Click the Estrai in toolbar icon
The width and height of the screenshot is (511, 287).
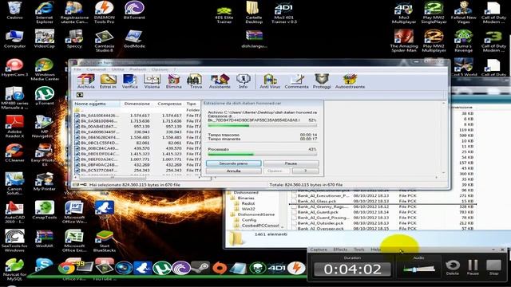coord(108,81)
